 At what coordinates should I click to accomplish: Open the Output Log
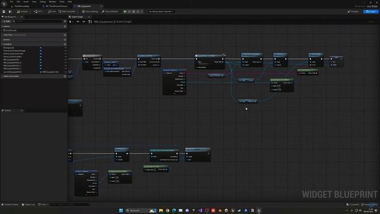point(28,204)
